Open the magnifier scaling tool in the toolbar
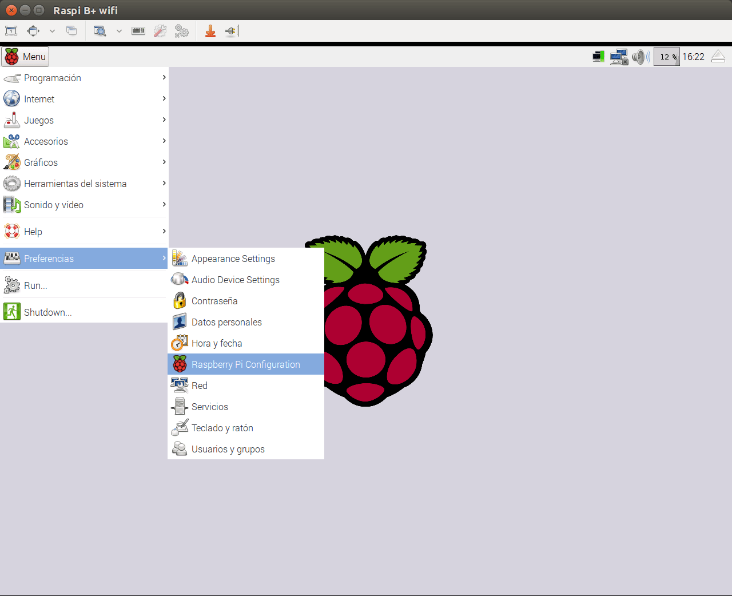732x596 pixels. [101, 31]
